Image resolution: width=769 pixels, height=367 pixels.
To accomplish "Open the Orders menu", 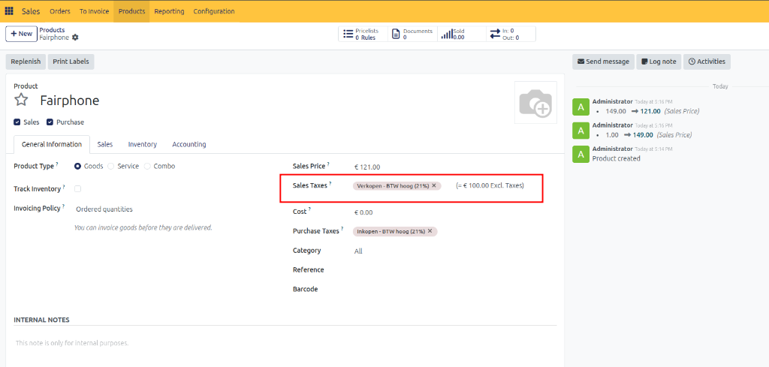I will (x=60, y=11).
